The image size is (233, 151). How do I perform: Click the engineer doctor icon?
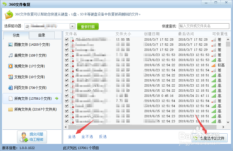click(x=24, y=137)
